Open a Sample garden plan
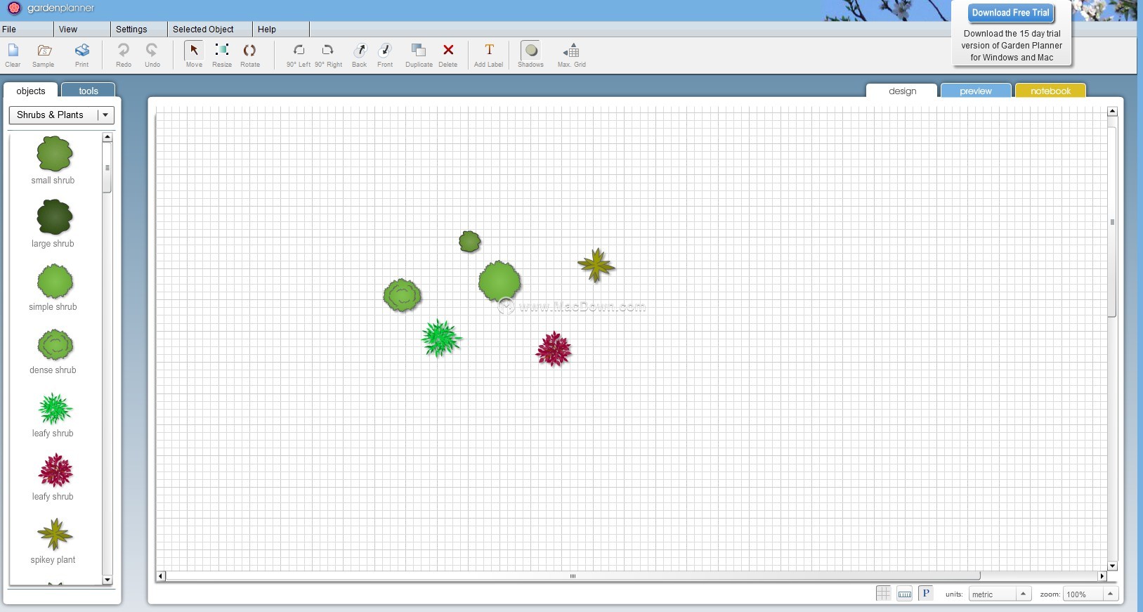 (x=44, y=51)
